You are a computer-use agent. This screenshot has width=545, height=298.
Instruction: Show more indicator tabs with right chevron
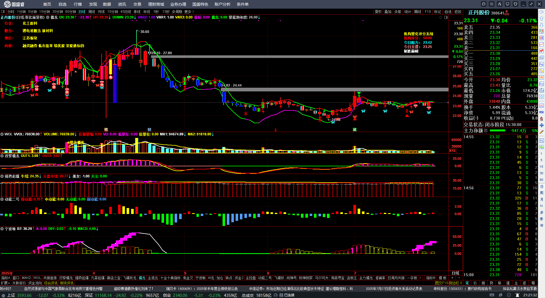pyautogui.click(x=420, y=278)
